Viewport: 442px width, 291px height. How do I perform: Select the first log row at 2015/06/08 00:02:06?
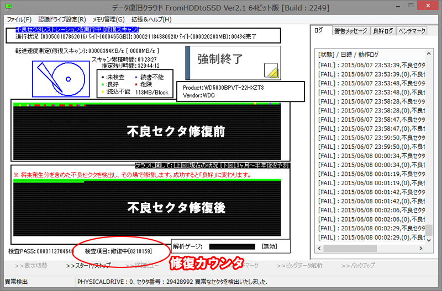point(371,211)
